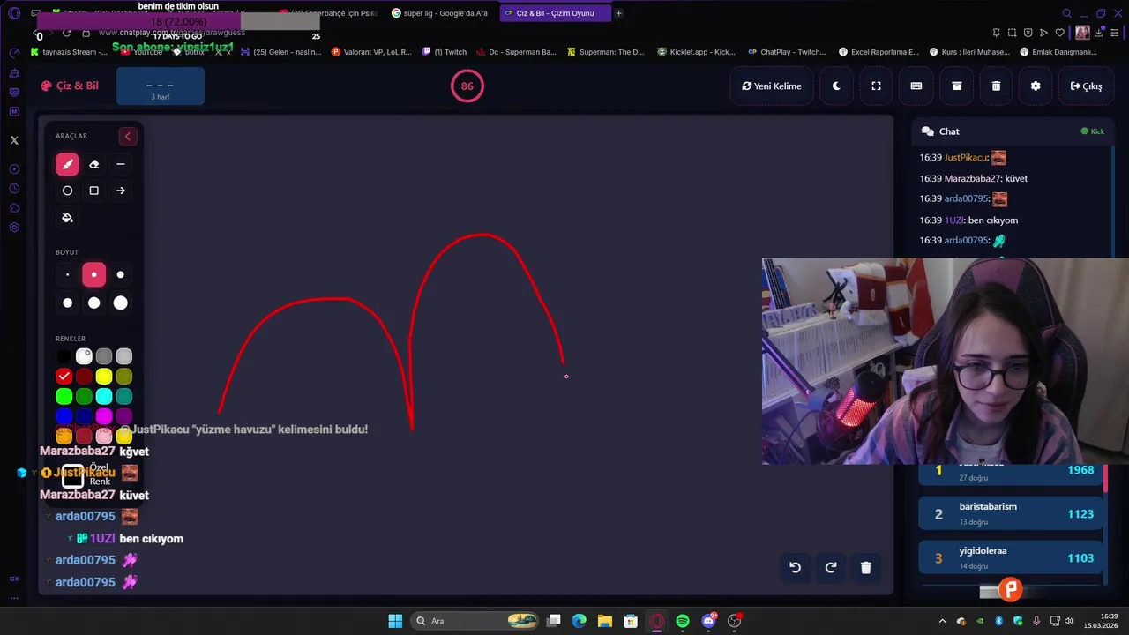Image resolution: width=1129 pixels, height=635 pixels.
Task: Switch to süper lig Google tab
Action: [441, 13]
